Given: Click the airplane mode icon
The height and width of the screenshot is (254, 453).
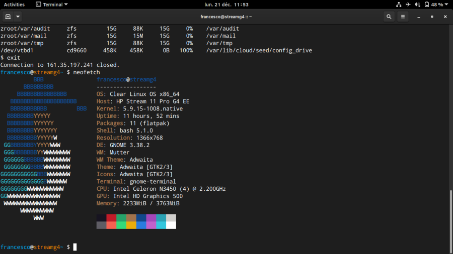Looking at the screenshot, I should pyautogui.click(x=408, y=5).
